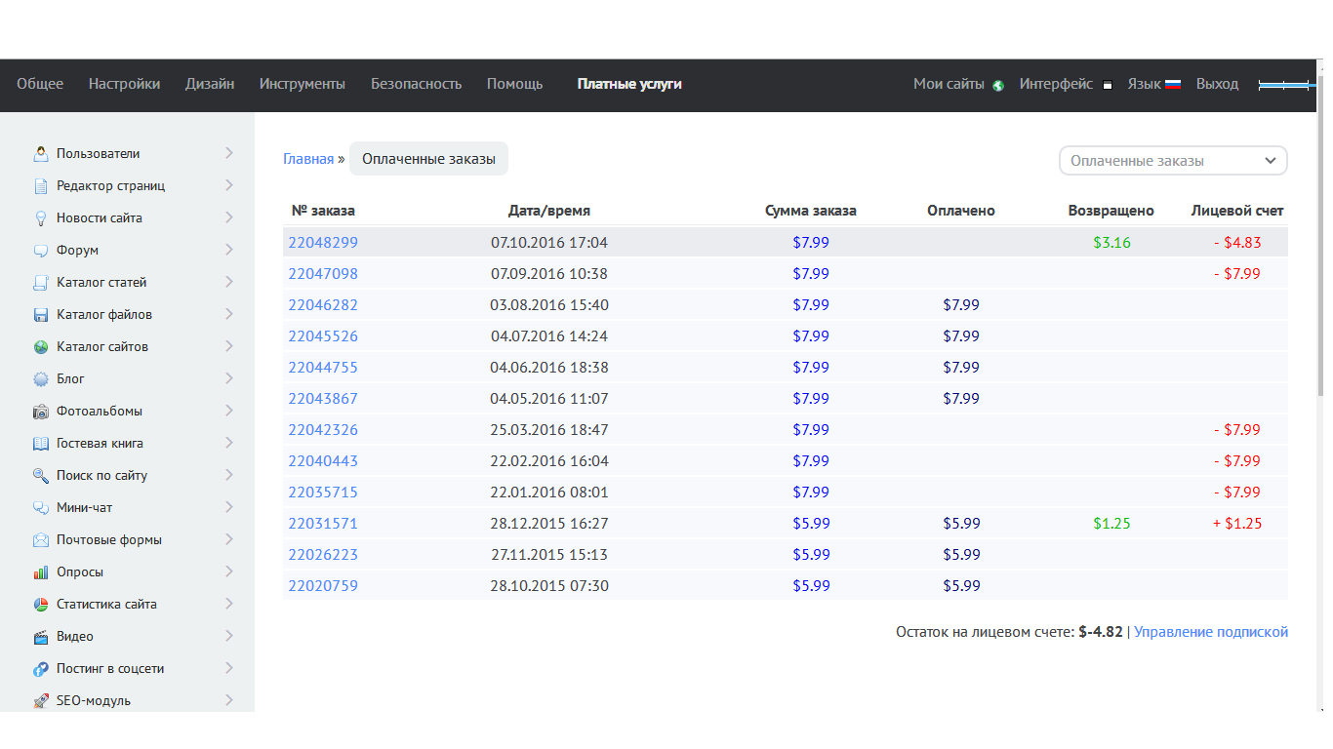Open the Оплаченные заказы dropdown
The image size is (1333, 749).
tap(1173, 161)
